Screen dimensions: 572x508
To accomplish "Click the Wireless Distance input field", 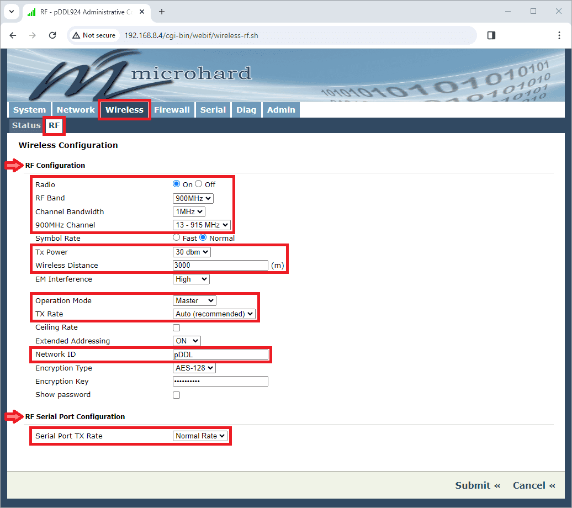I will tap(220, 265).
